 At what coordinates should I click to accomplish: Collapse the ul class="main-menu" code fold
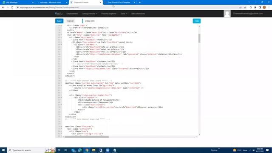[61, 37]
